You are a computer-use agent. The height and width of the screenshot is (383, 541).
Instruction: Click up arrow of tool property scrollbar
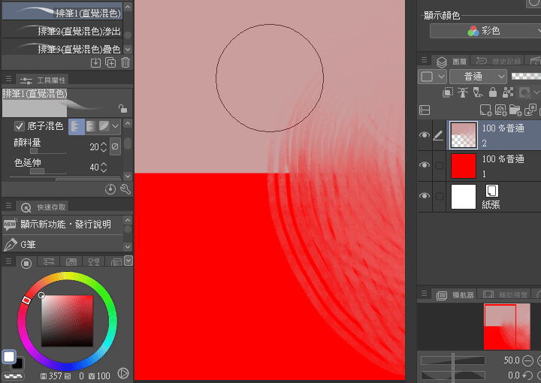(x=128, y=123)
